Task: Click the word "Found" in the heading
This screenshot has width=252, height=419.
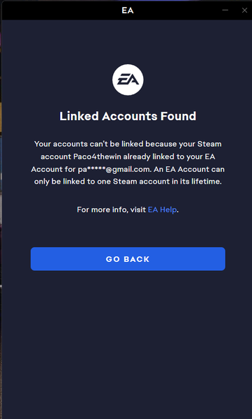Action: pyautogui.click(x=178, y=116)
